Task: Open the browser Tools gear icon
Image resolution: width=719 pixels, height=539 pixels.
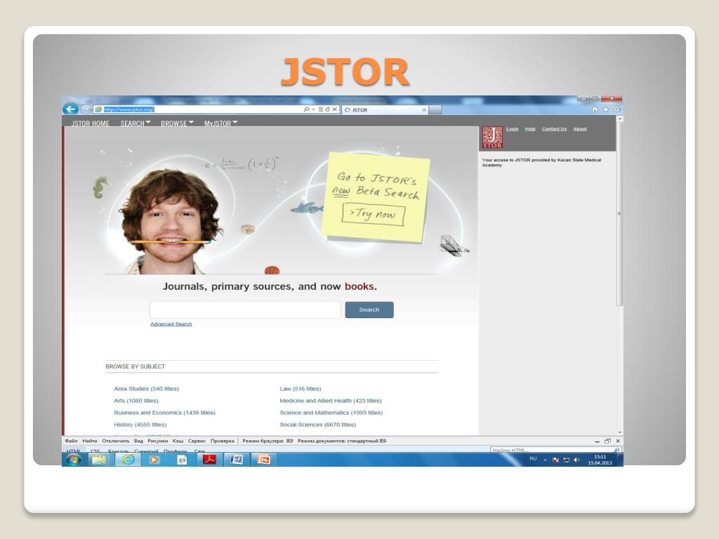Action: coord(616,109)
